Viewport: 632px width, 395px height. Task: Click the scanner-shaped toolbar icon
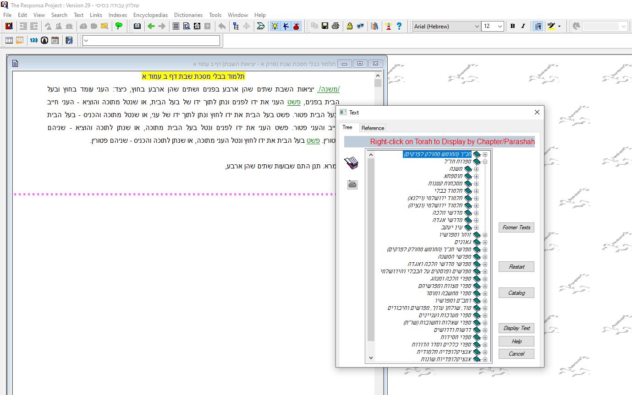260,26
